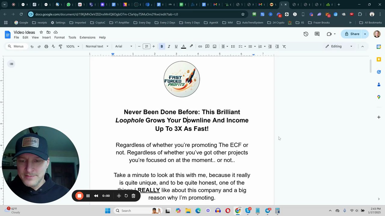
Task: Redo the last undone edit
Action: tap(39, 46)
